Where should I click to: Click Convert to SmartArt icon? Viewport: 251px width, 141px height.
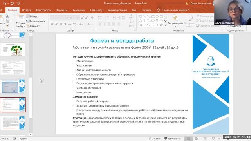(131, 26)
